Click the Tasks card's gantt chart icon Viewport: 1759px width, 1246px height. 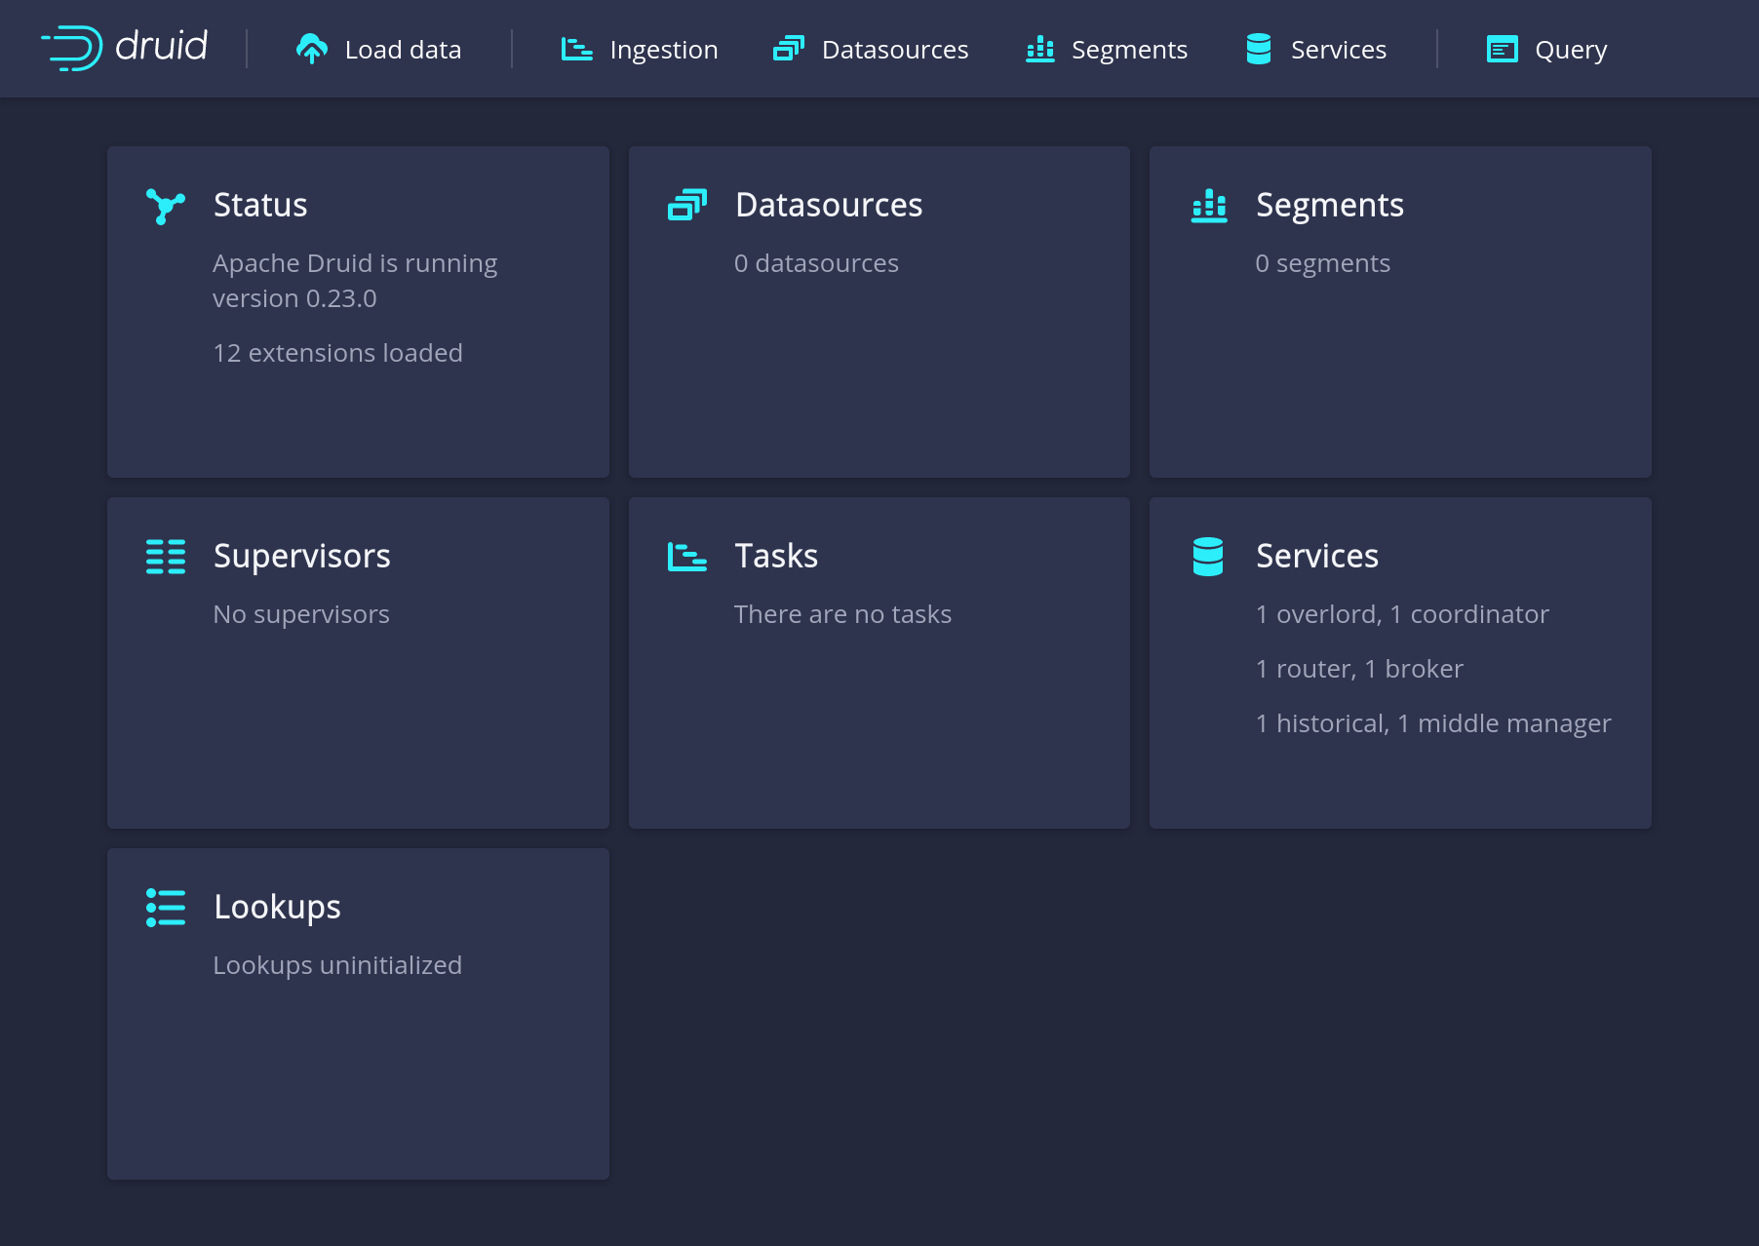coord(686,557)
